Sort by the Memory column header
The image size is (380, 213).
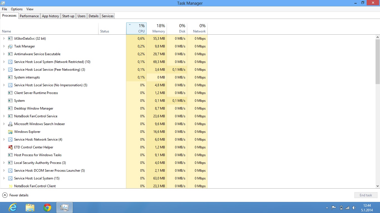coord(157,29)
